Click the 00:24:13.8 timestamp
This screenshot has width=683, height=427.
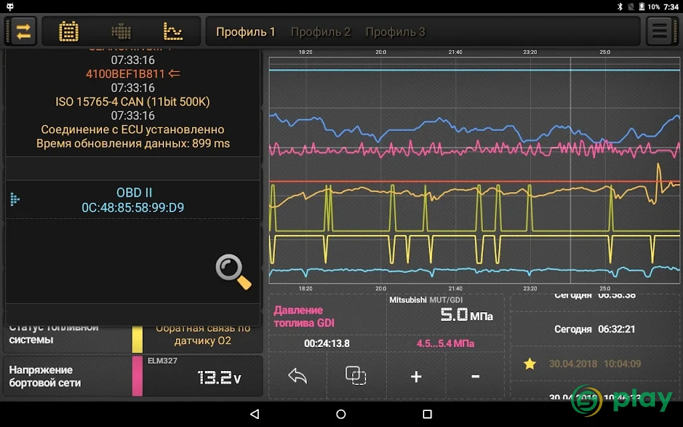327,344
